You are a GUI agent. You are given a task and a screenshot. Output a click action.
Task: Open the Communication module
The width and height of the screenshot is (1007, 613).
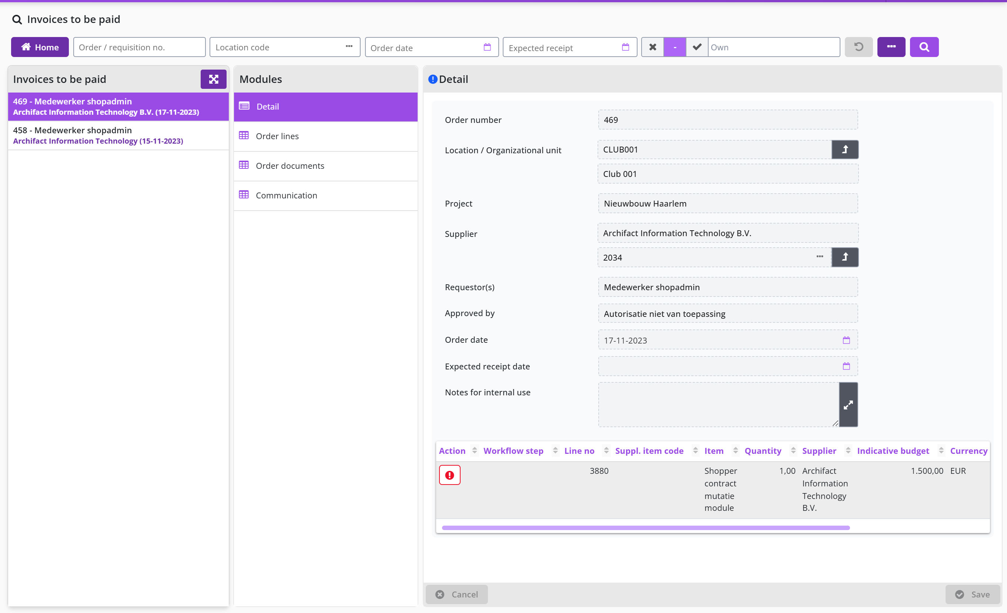pos(326,195)
